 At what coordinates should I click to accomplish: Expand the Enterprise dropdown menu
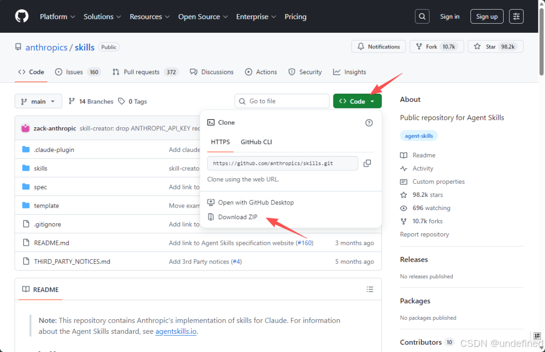[256, 16]
